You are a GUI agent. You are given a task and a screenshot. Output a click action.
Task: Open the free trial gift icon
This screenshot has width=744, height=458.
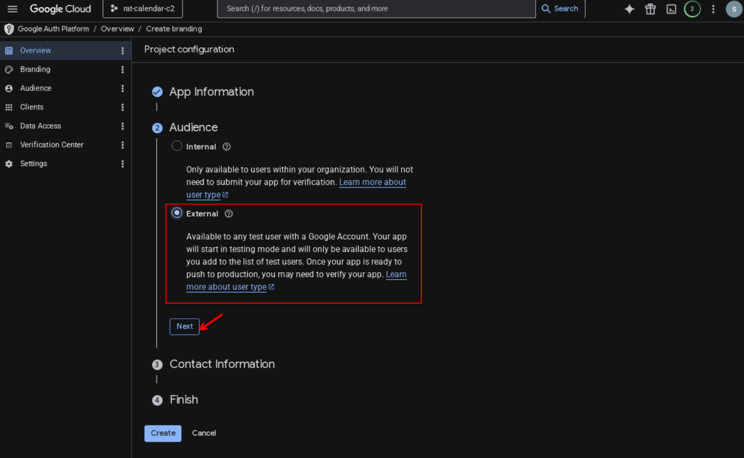pyautogui.click(x=650, y=9)
